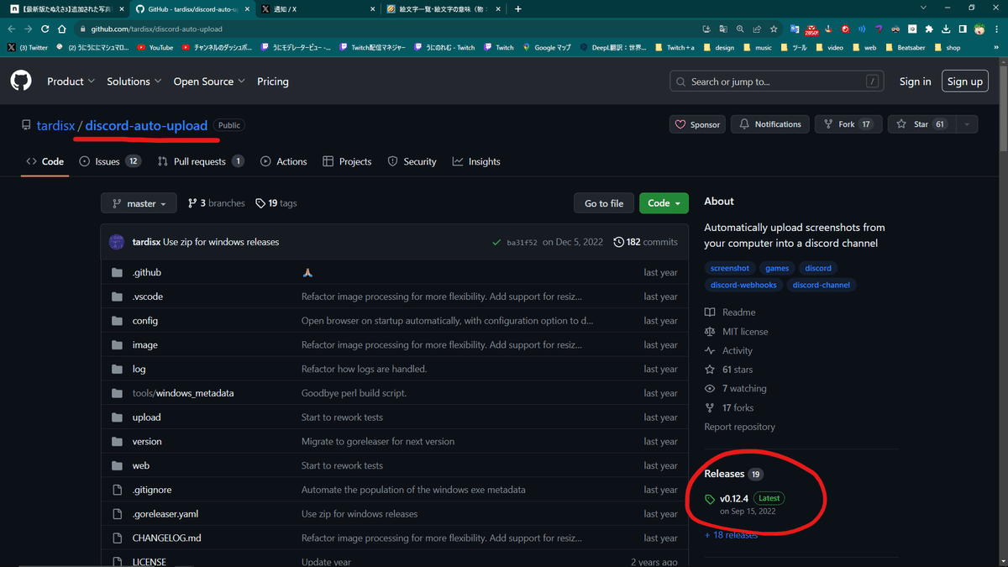Viewport: 1008px width, 567px height.
Task: Expand the Open Source menu
Action: click(209, 81)
